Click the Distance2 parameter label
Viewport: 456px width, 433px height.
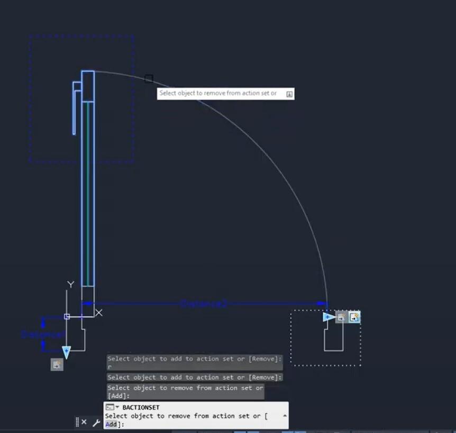click(x=203, y=303)
